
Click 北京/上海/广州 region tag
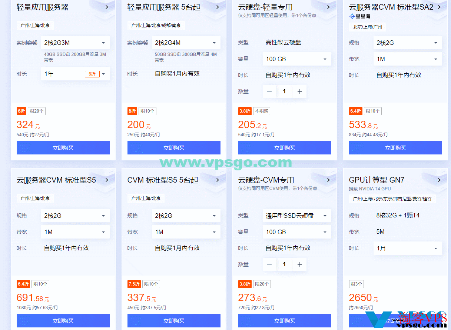pyautogui.click(x=368, y=27)
